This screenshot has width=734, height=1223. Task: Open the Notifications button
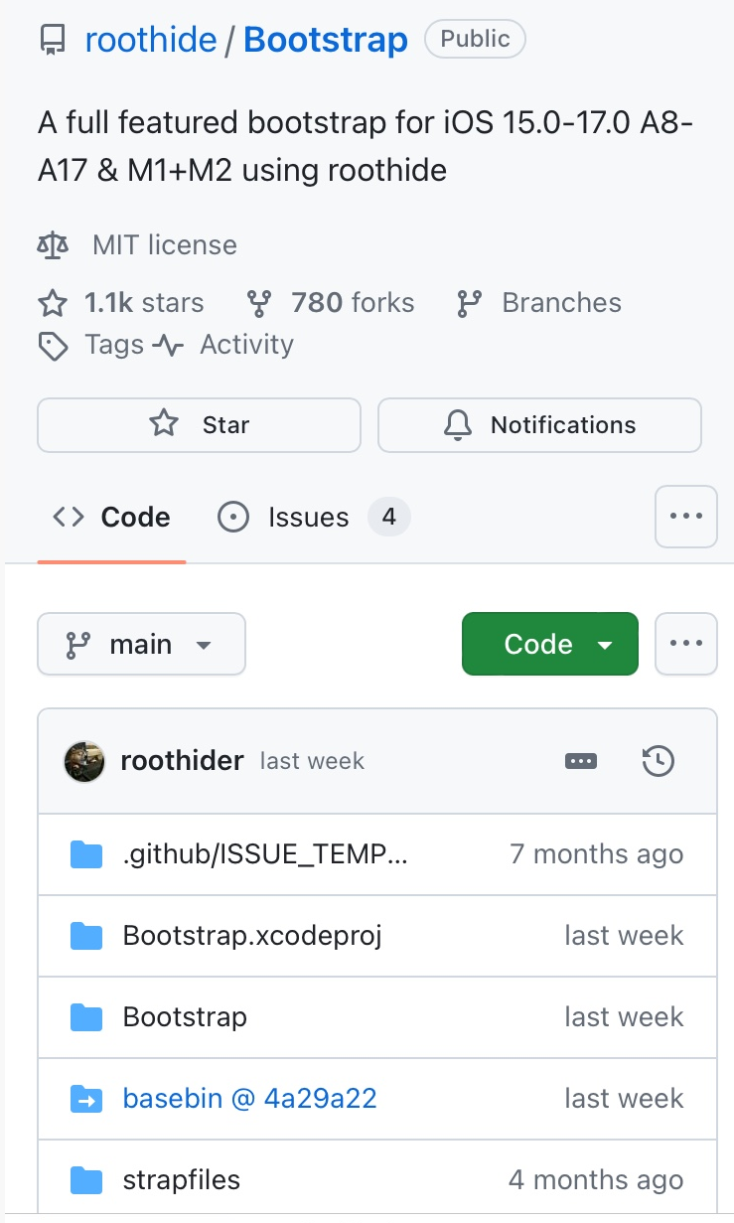pos(539,425)
